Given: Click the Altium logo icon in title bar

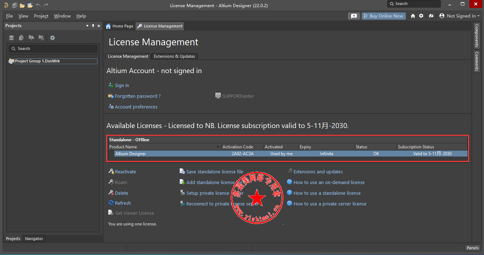Looking at the screenshot, I should pyautogui.click(x=6, y=5).
